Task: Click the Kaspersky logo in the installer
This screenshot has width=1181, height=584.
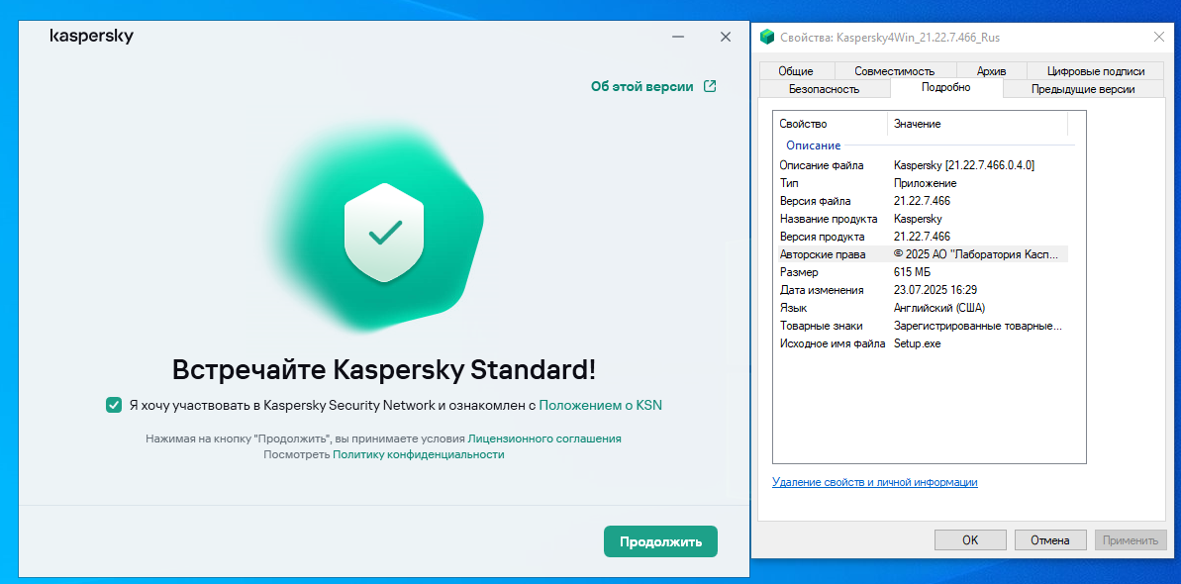Action: (91, 37)
